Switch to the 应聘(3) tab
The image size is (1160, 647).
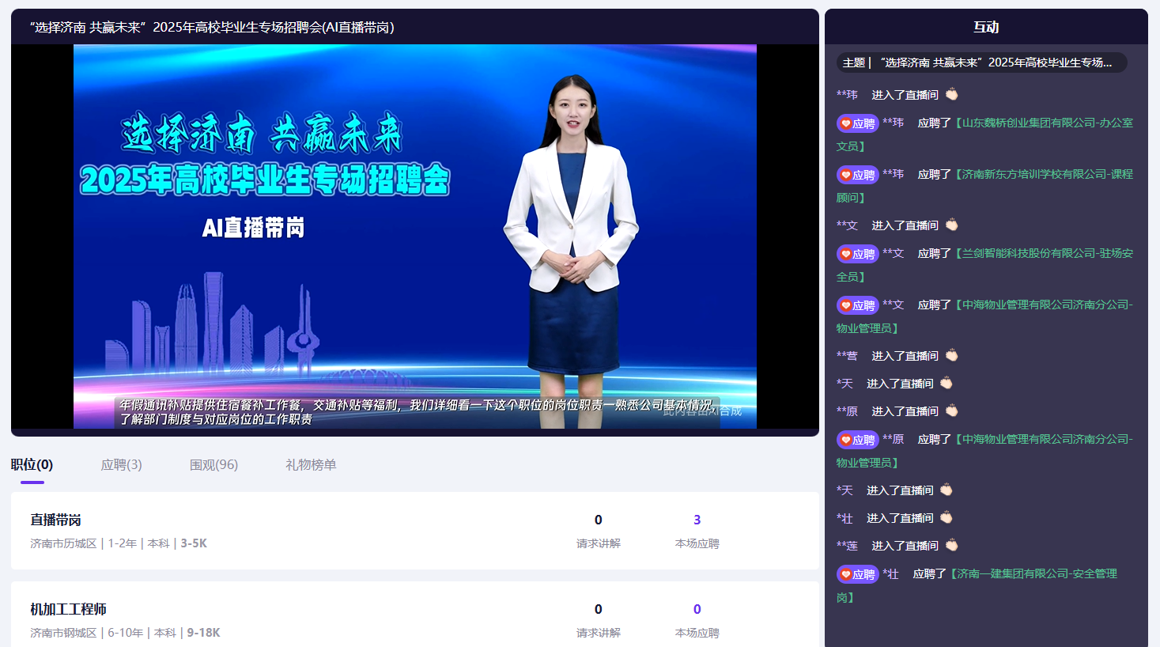click(121, 464)
